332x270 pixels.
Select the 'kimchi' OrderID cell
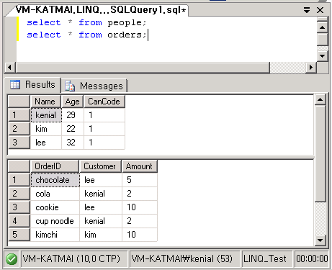click(x=55, y=235)
